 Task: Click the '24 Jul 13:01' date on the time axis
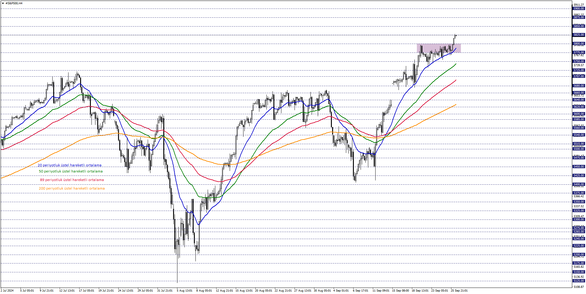coord(126,291)
